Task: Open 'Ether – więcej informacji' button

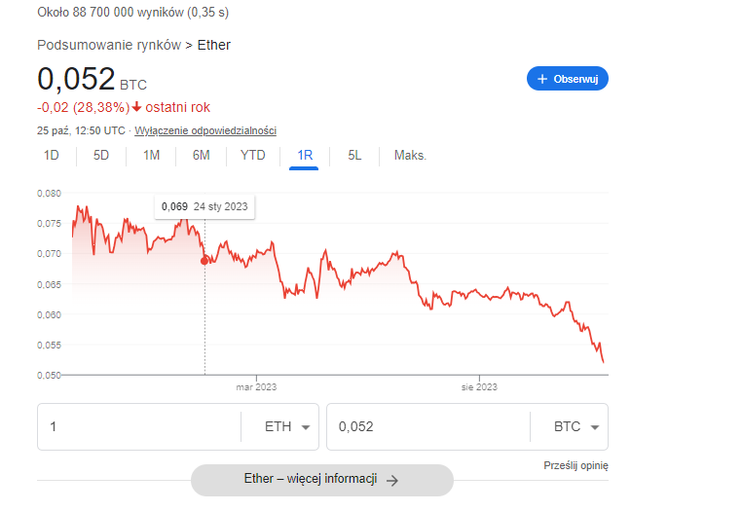Action: (x=321, y=480)
